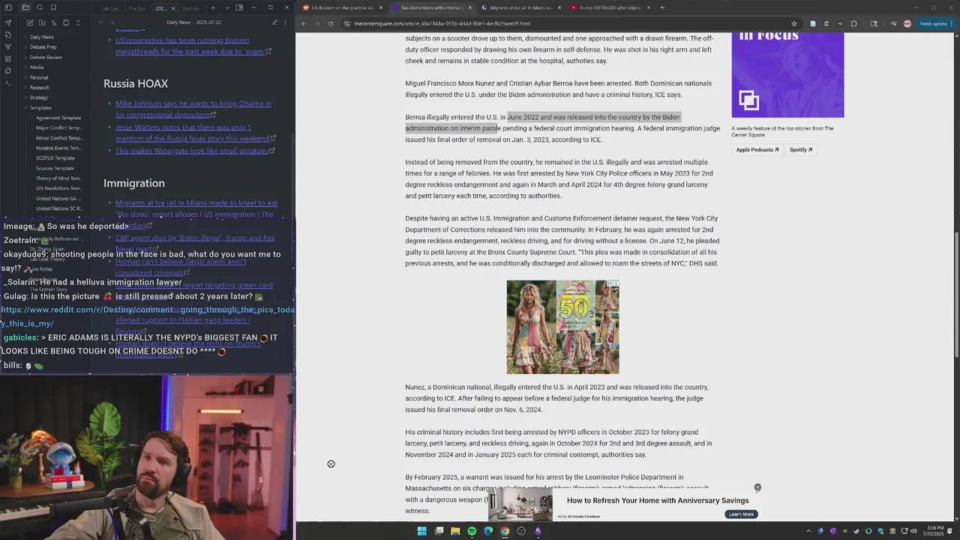Screen dimensions: 960x540
Task: Open more options menu in Obsidian note
Action: pyautogui.click(x=286, y=22)
